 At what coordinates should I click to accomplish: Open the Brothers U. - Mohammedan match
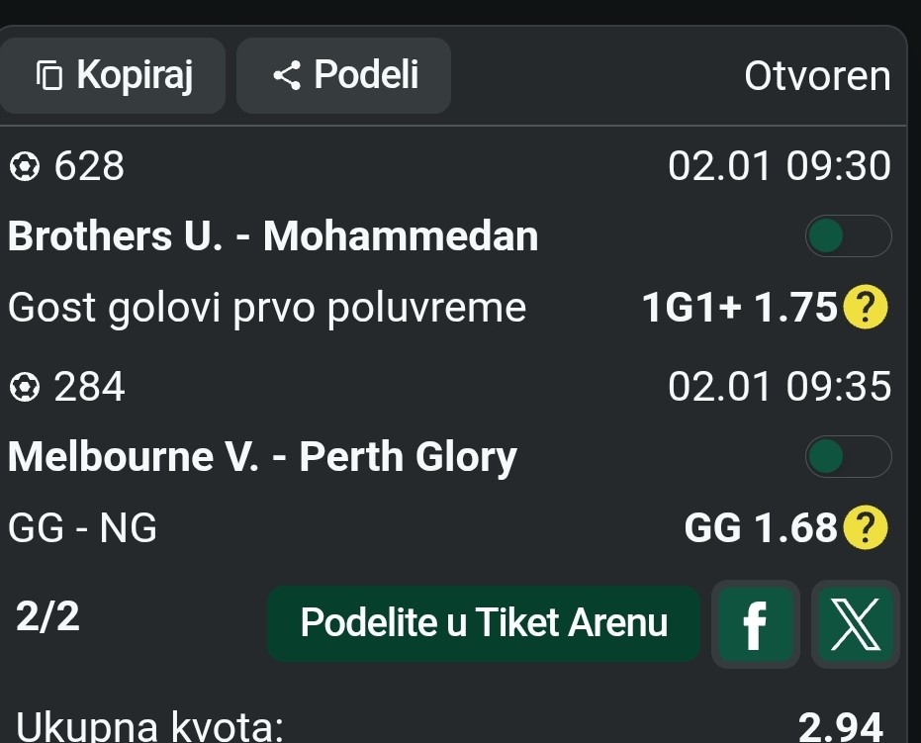(273, 237)
